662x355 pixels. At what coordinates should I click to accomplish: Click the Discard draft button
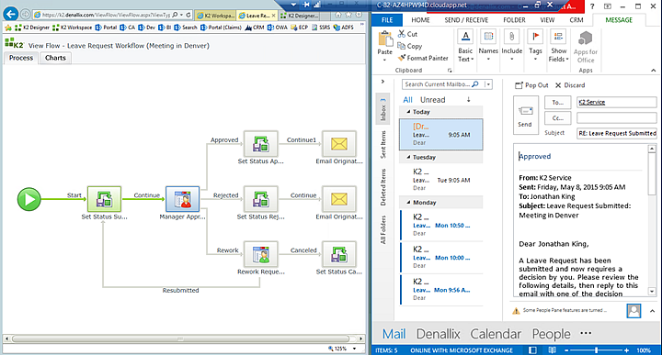(x=570, y=85)
